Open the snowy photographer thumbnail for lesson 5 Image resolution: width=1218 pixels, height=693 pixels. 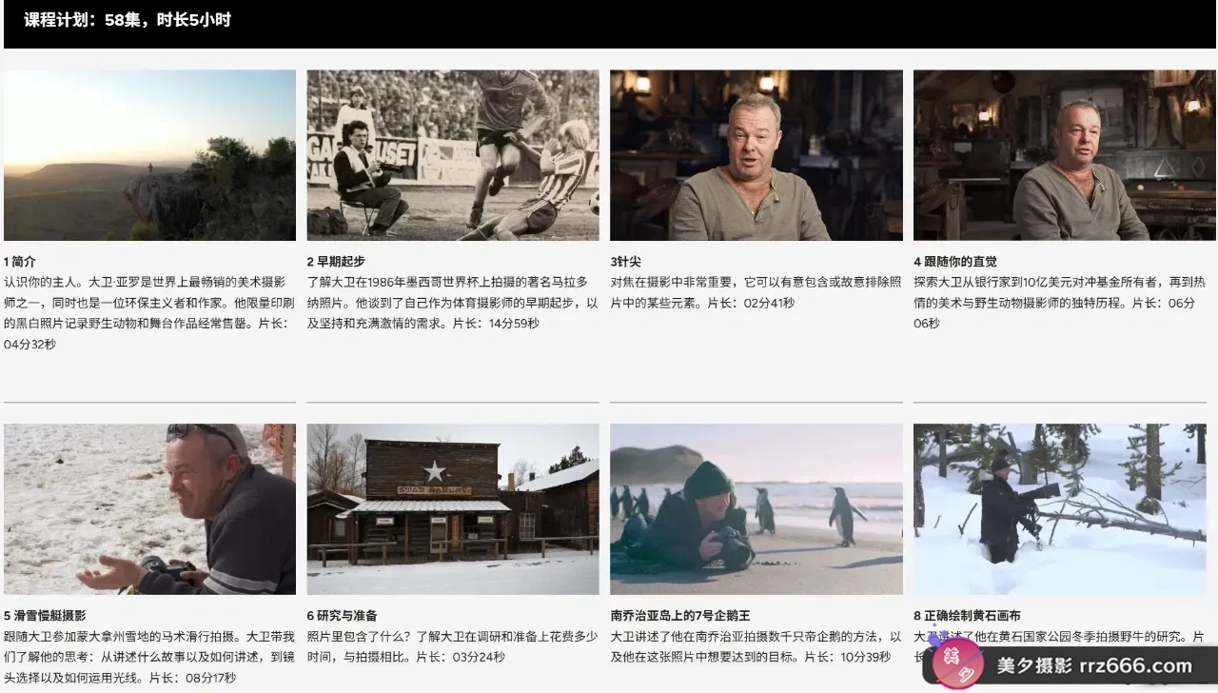tap(149, 509)
